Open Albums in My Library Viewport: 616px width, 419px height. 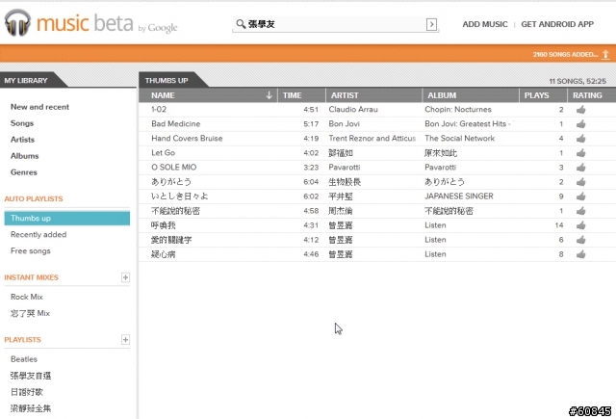tap(24, 156)
